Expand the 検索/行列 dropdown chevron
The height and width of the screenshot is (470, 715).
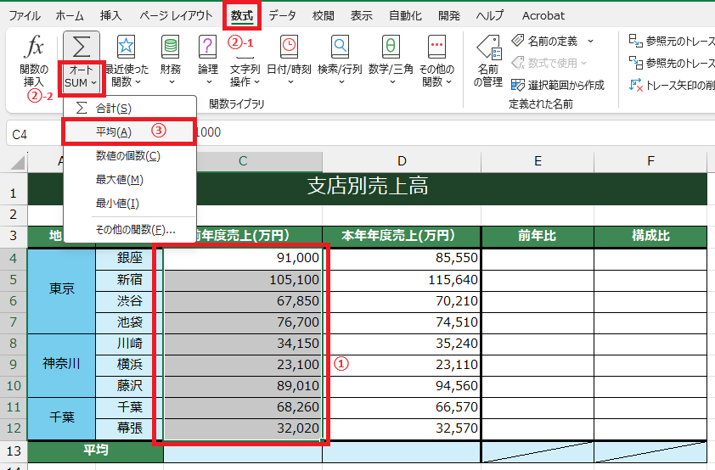[341, 82]
